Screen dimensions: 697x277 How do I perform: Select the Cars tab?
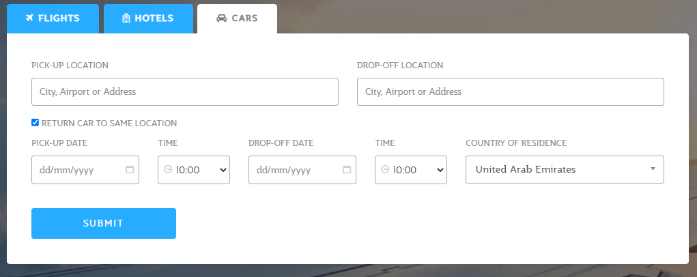(237, 18)
